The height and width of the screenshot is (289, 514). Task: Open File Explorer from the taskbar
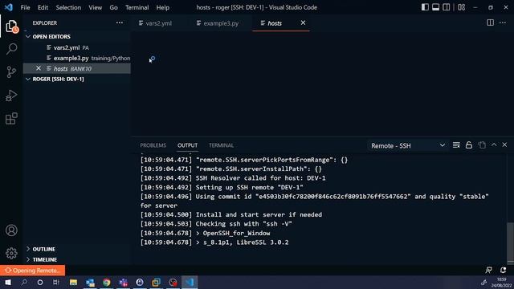(x=73, y=282)
